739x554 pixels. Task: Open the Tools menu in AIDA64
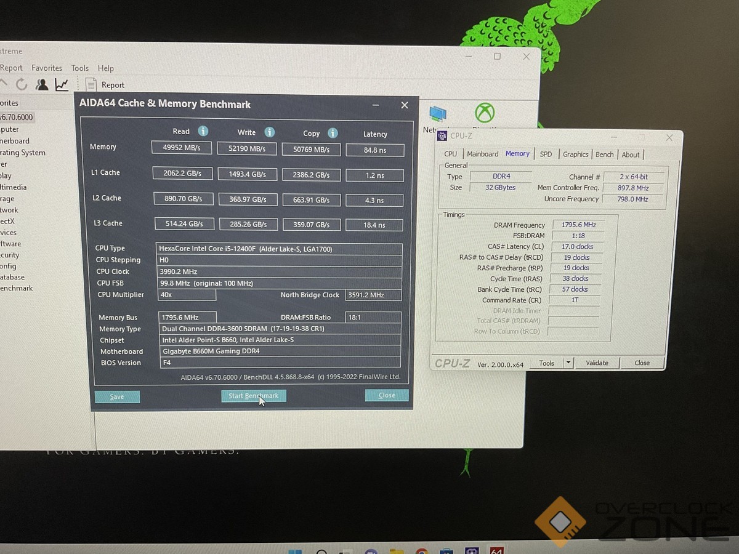tap(80, 68)
